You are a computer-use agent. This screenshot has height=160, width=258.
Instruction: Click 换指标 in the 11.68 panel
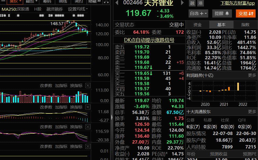tap(76, 107)
